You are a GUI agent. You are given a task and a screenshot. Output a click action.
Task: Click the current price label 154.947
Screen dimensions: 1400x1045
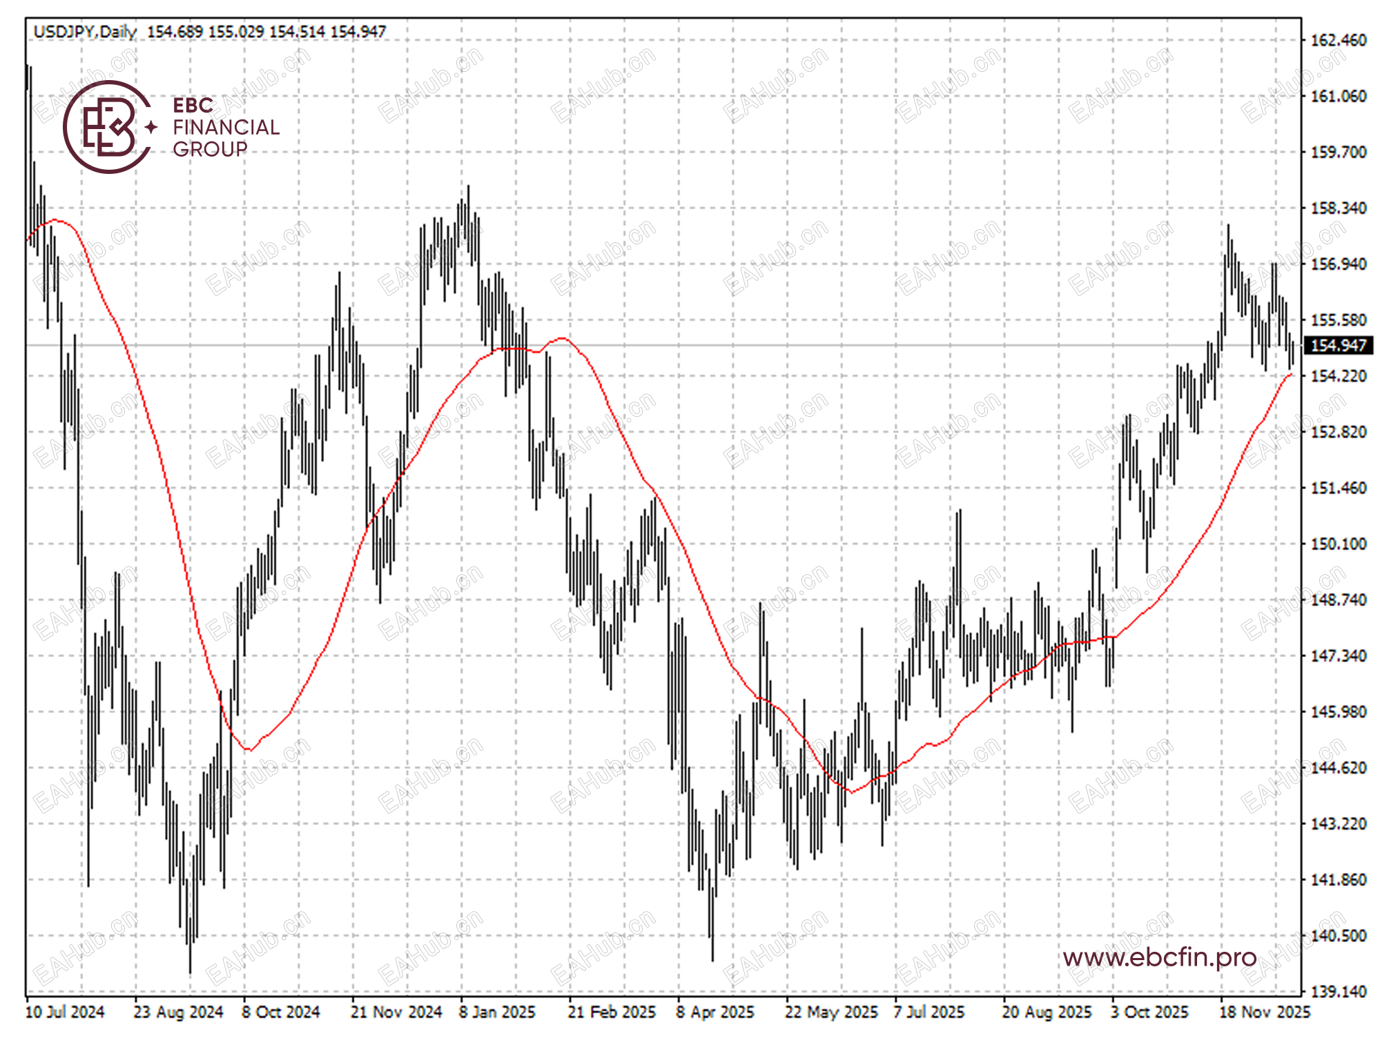[1338, 345]
